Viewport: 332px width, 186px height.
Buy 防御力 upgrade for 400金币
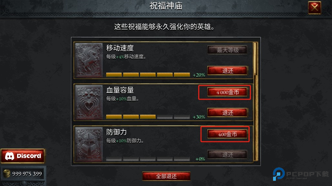(x=227, y=134)
